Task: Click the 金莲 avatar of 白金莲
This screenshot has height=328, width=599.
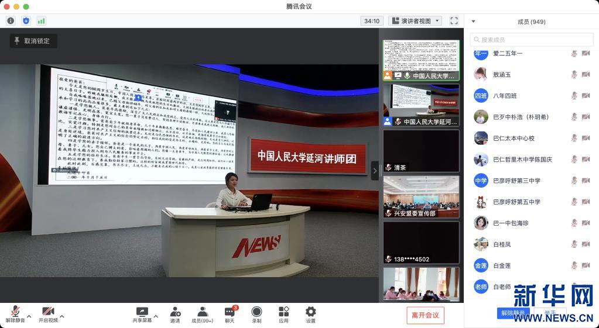Action: [481, 265]
